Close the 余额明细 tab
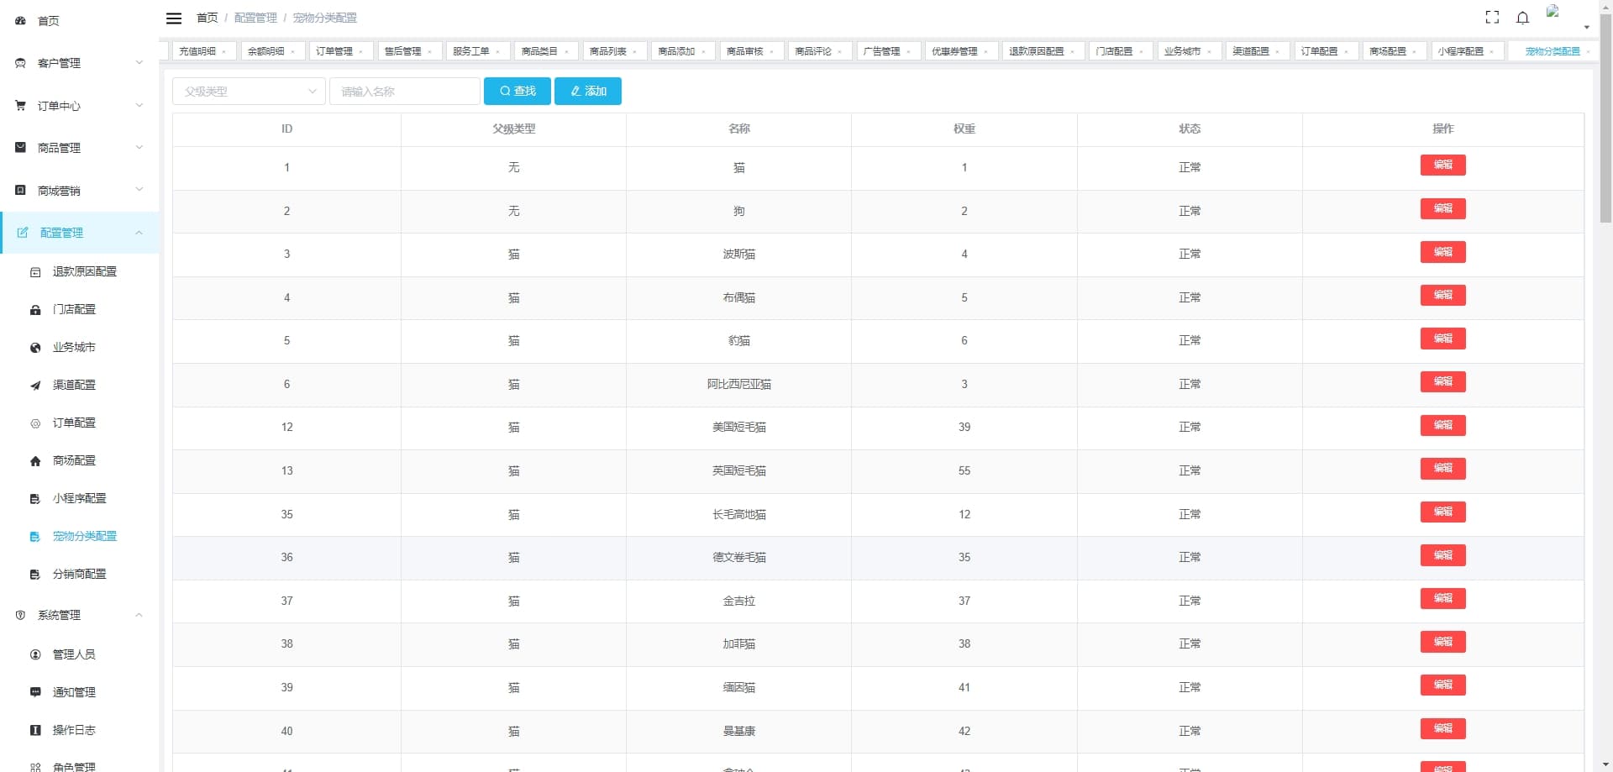 (x=292, y=52)
